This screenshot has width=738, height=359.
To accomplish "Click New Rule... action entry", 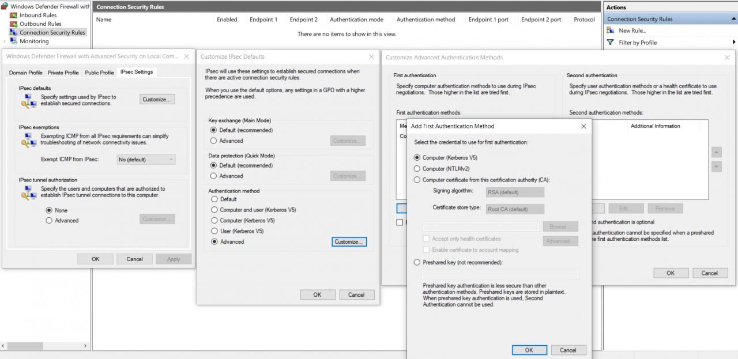I will (632, 31).
